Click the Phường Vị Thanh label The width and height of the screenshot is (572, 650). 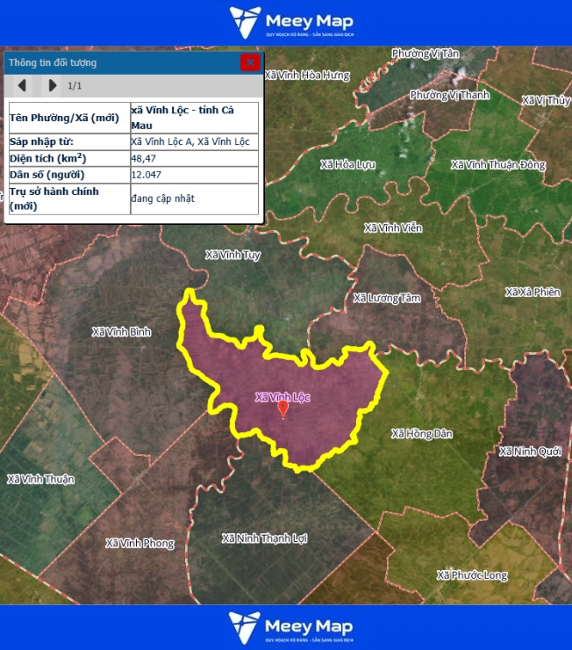(449, 95)
